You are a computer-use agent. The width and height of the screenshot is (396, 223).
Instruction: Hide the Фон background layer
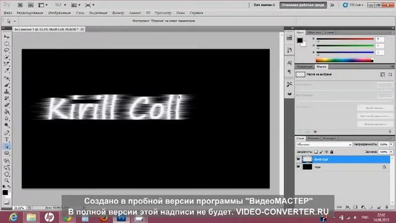pyautogui.click(x=298, y=167)
